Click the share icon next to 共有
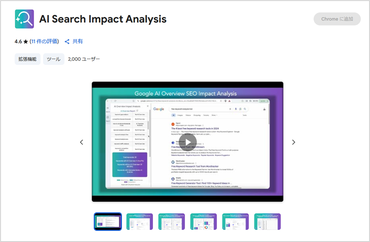The width and height of the screenshot is (370, 242). tap(67, 42)
